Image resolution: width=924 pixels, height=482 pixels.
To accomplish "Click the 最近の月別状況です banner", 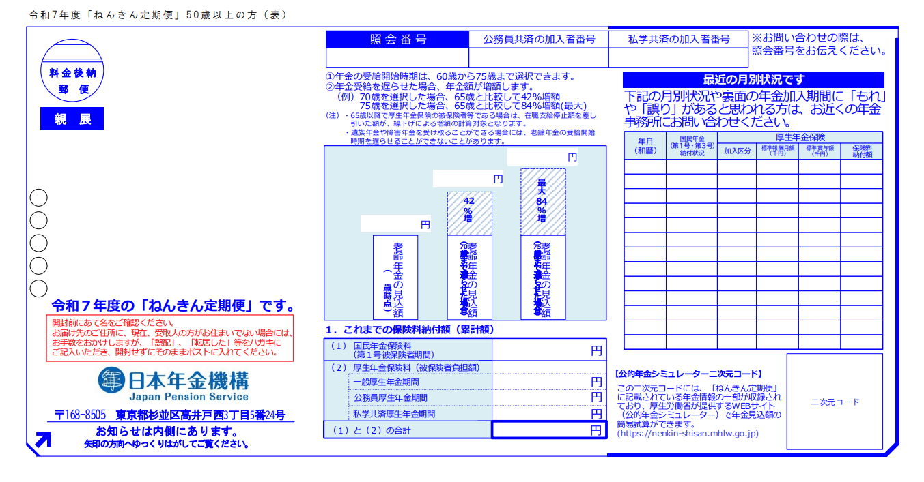I will 753,80.
